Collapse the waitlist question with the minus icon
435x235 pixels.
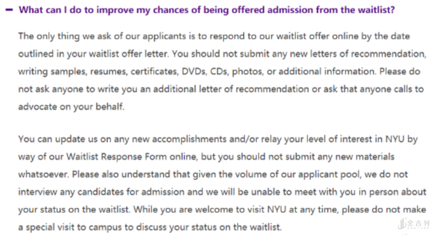tap(8, 10)
